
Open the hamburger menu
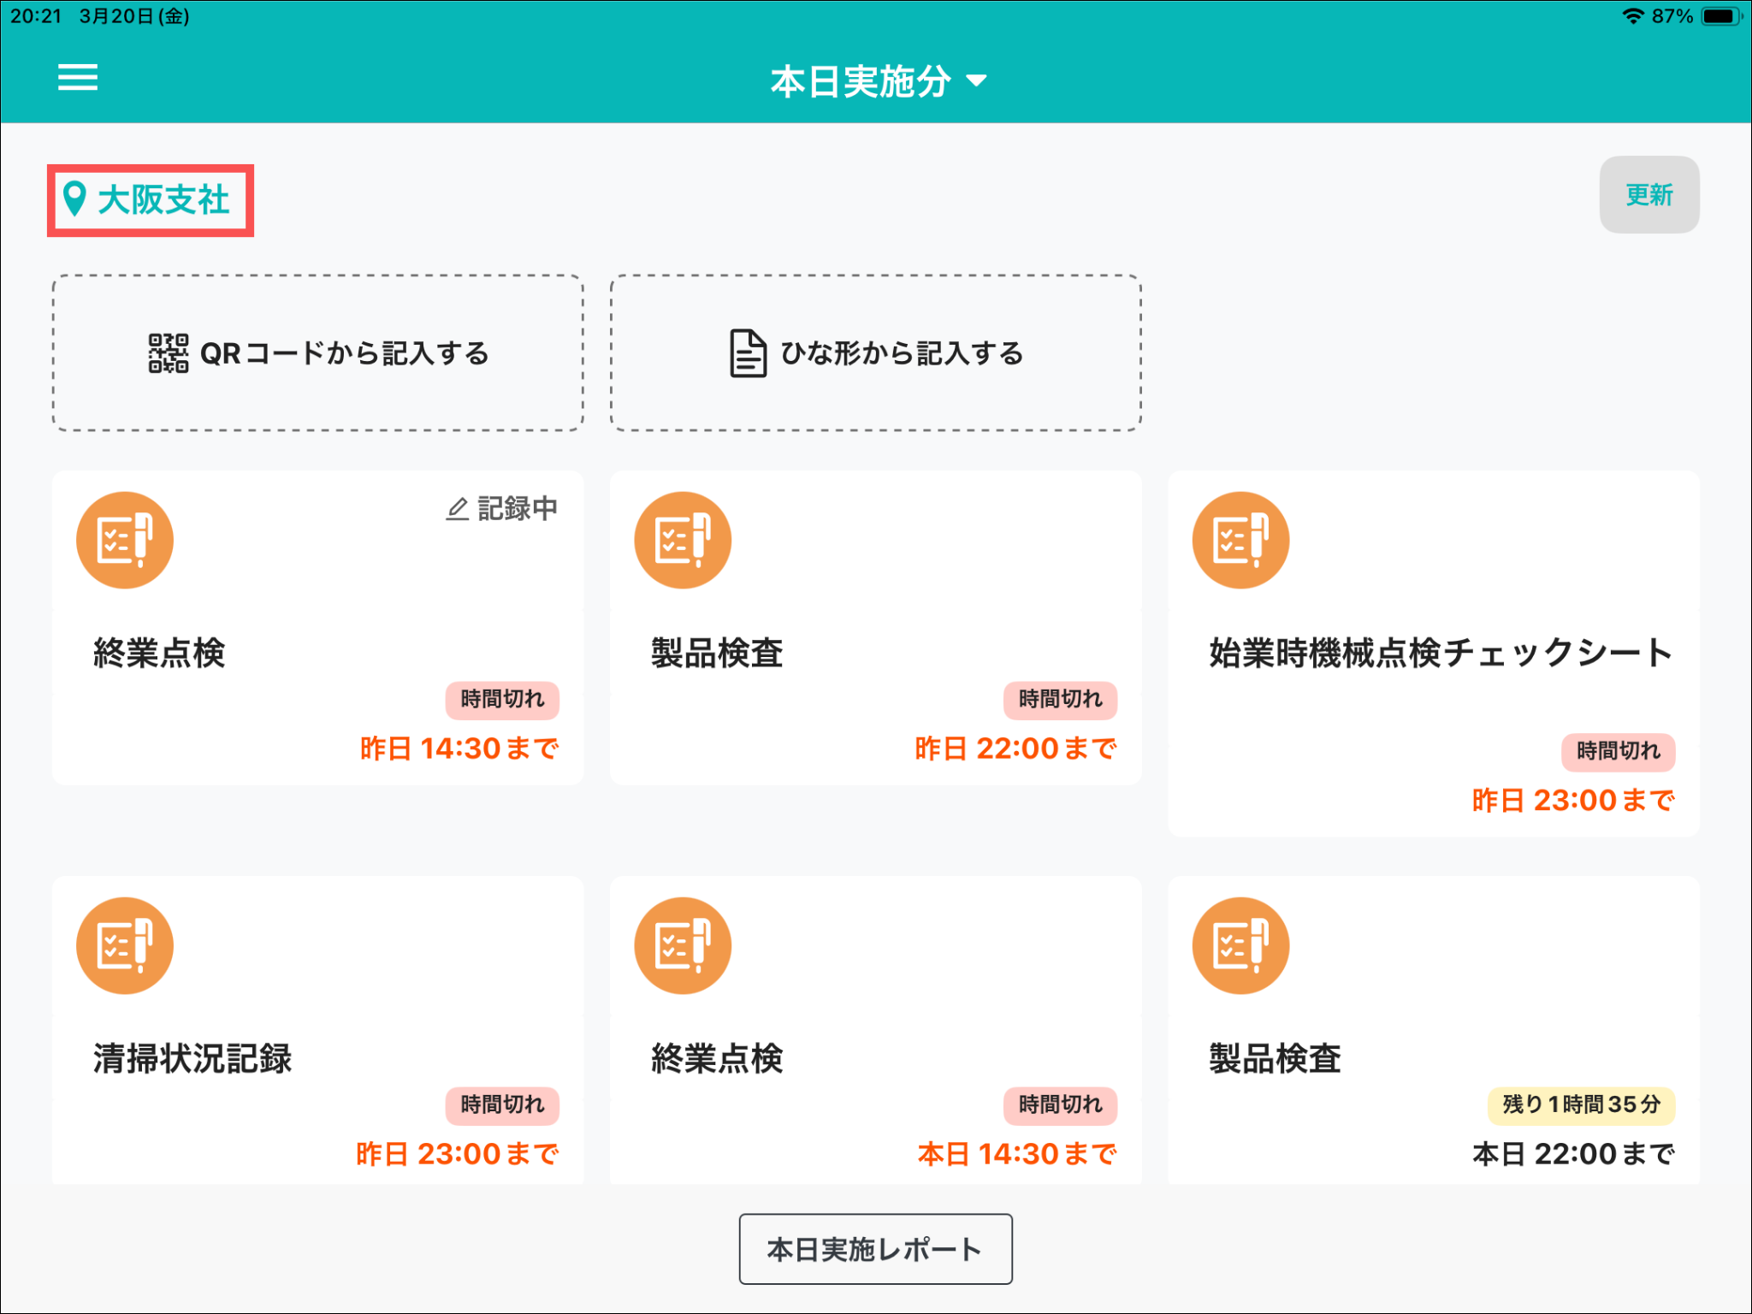click(x=77, y=78)
